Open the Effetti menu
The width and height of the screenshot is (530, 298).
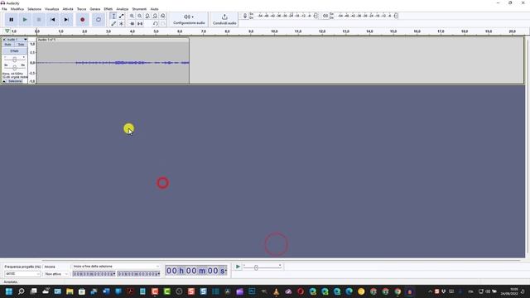pos(108,9)
